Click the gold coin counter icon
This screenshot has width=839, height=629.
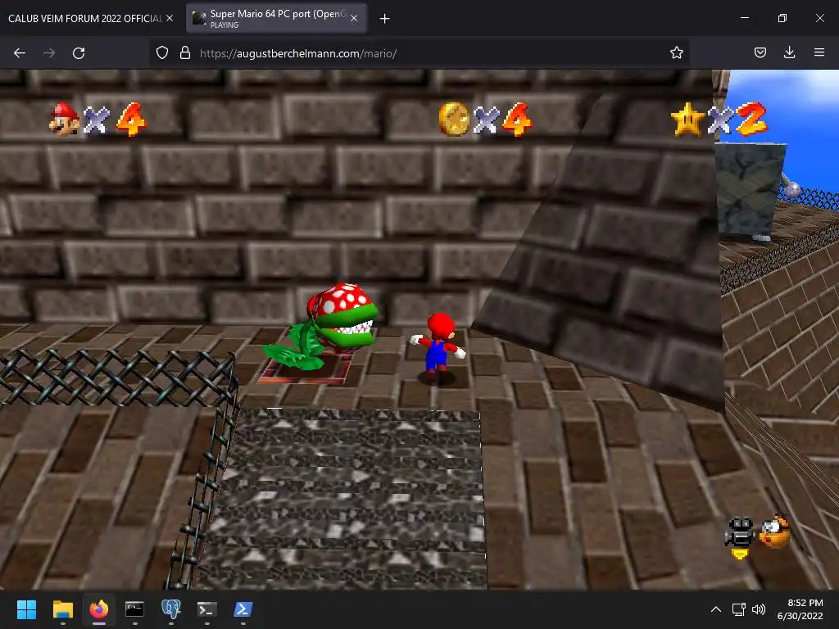click(454, 120)
